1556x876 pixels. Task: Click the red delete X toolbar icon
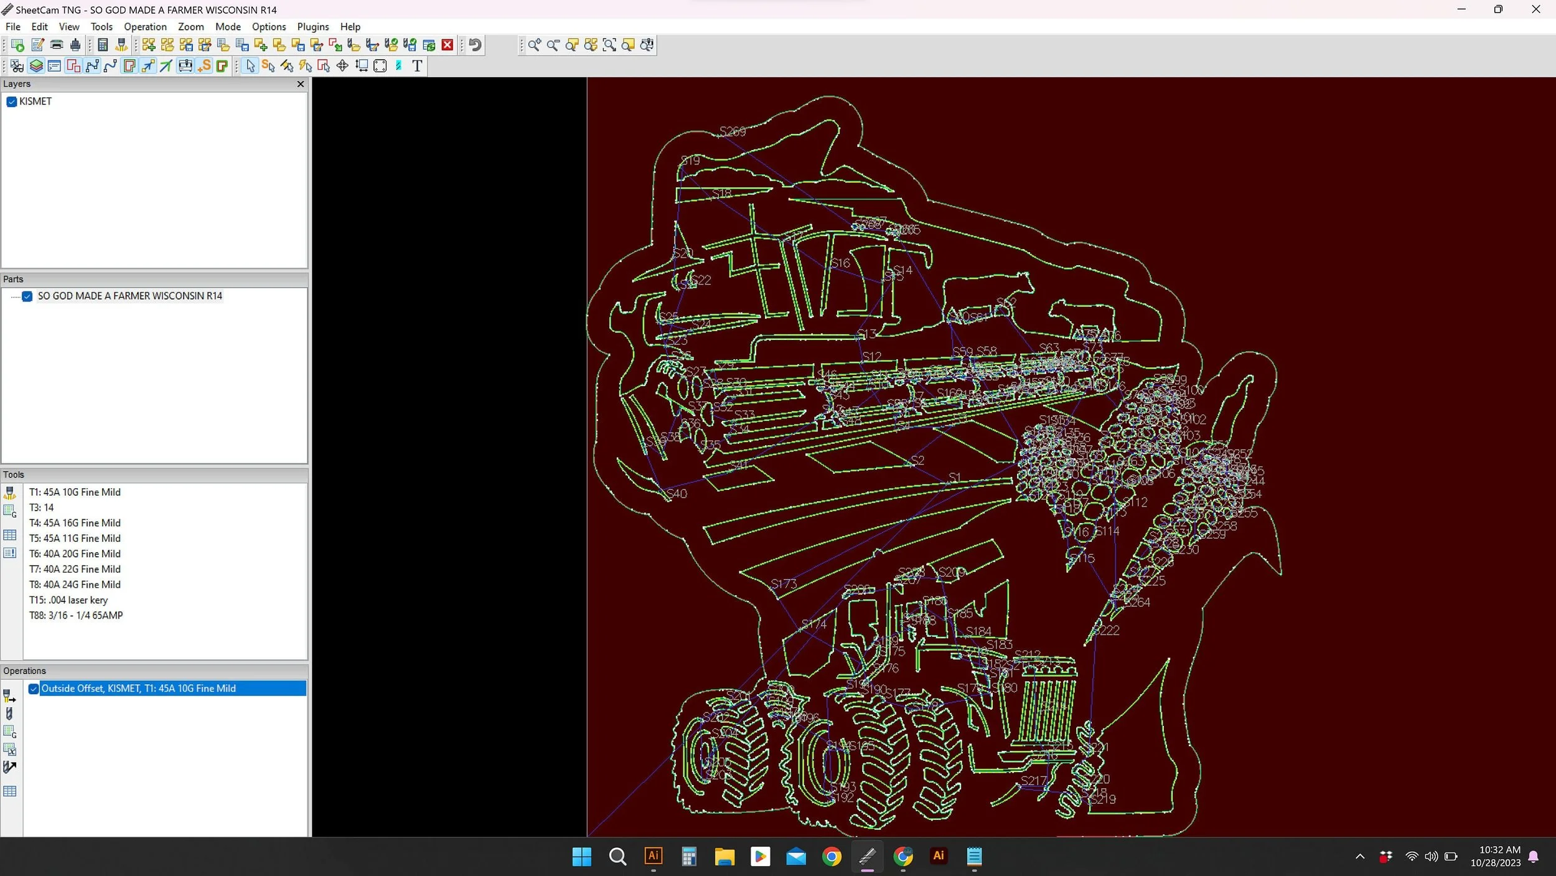447,45
